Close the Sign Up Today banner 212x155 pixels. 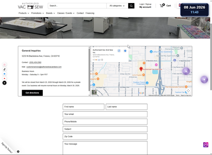[x=18, y=152]
